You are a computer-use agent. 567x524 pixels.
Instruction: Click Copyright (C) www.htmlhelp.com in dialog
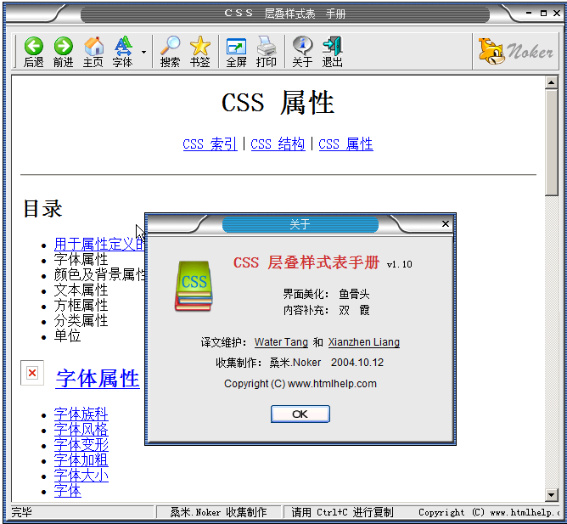pyautogui.click(x=300, y=384)
